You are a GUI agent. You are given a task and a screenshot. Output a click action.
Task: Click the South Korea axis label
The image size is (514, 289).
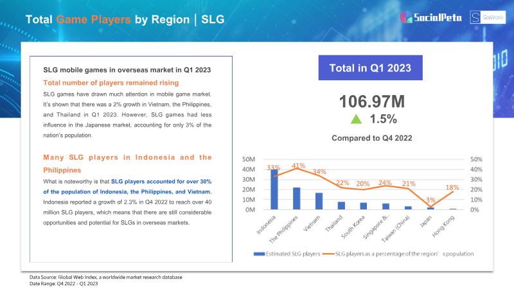[x=353, y=227]
